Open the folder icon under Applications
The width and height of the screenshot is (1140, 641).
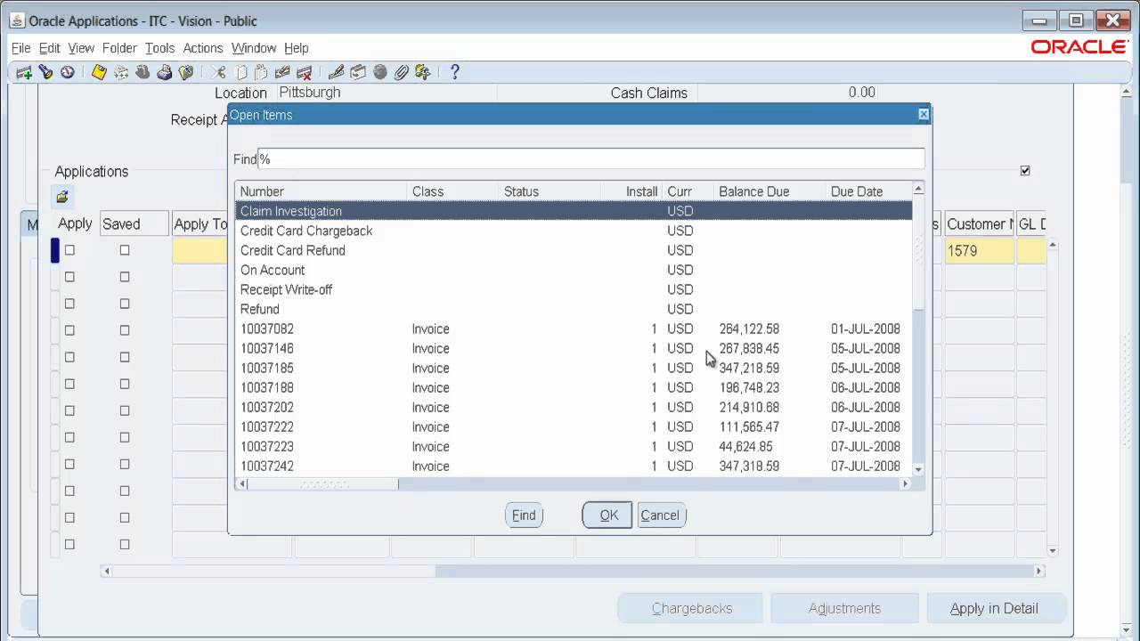click(62, 197)
